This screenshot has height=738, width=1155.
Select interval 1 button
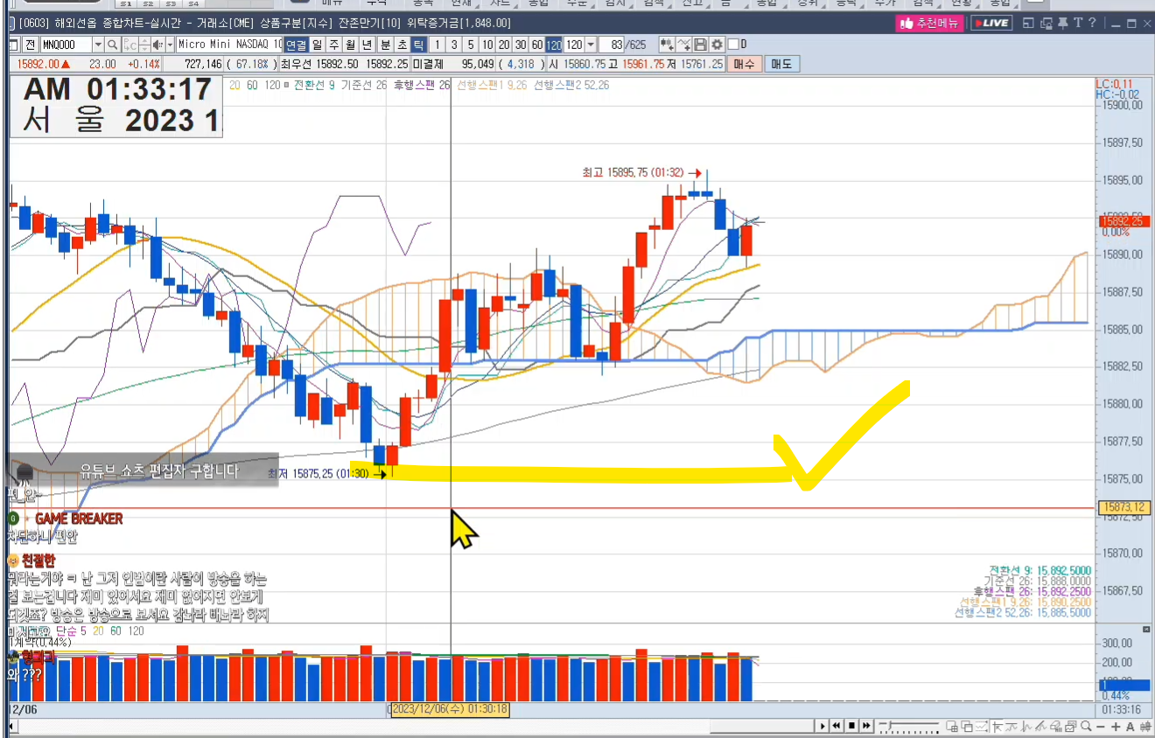437,45
